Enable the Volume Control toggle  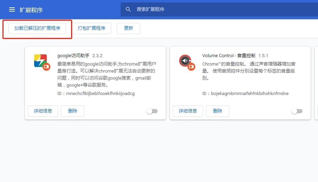pos(297,111)
